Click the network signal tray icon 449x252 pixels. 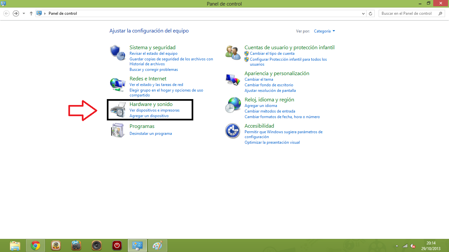click(405, 246)
